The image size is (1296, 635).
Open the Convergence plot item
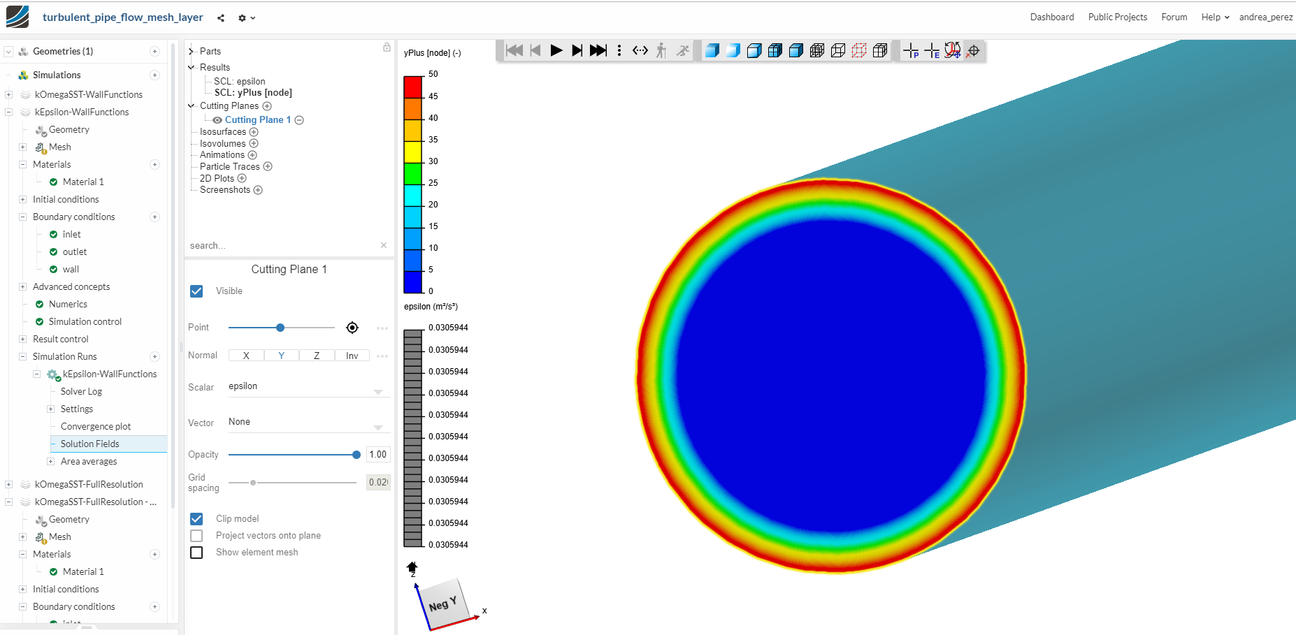click(x=96, y=426)
